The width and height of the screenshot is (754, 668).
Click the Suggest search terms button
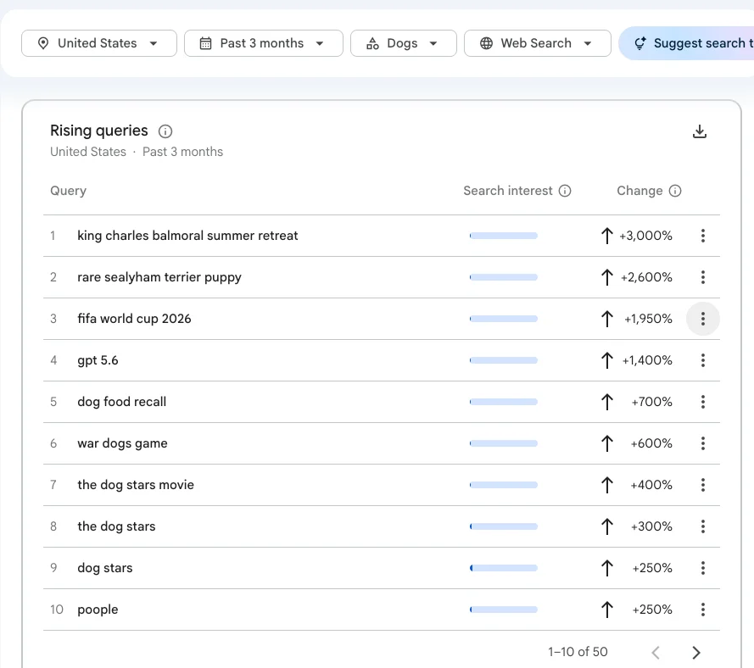point(688,43)
